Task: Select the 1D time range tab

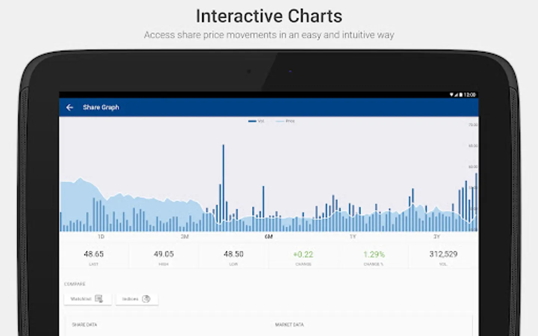Action: (x=101, y=237)
